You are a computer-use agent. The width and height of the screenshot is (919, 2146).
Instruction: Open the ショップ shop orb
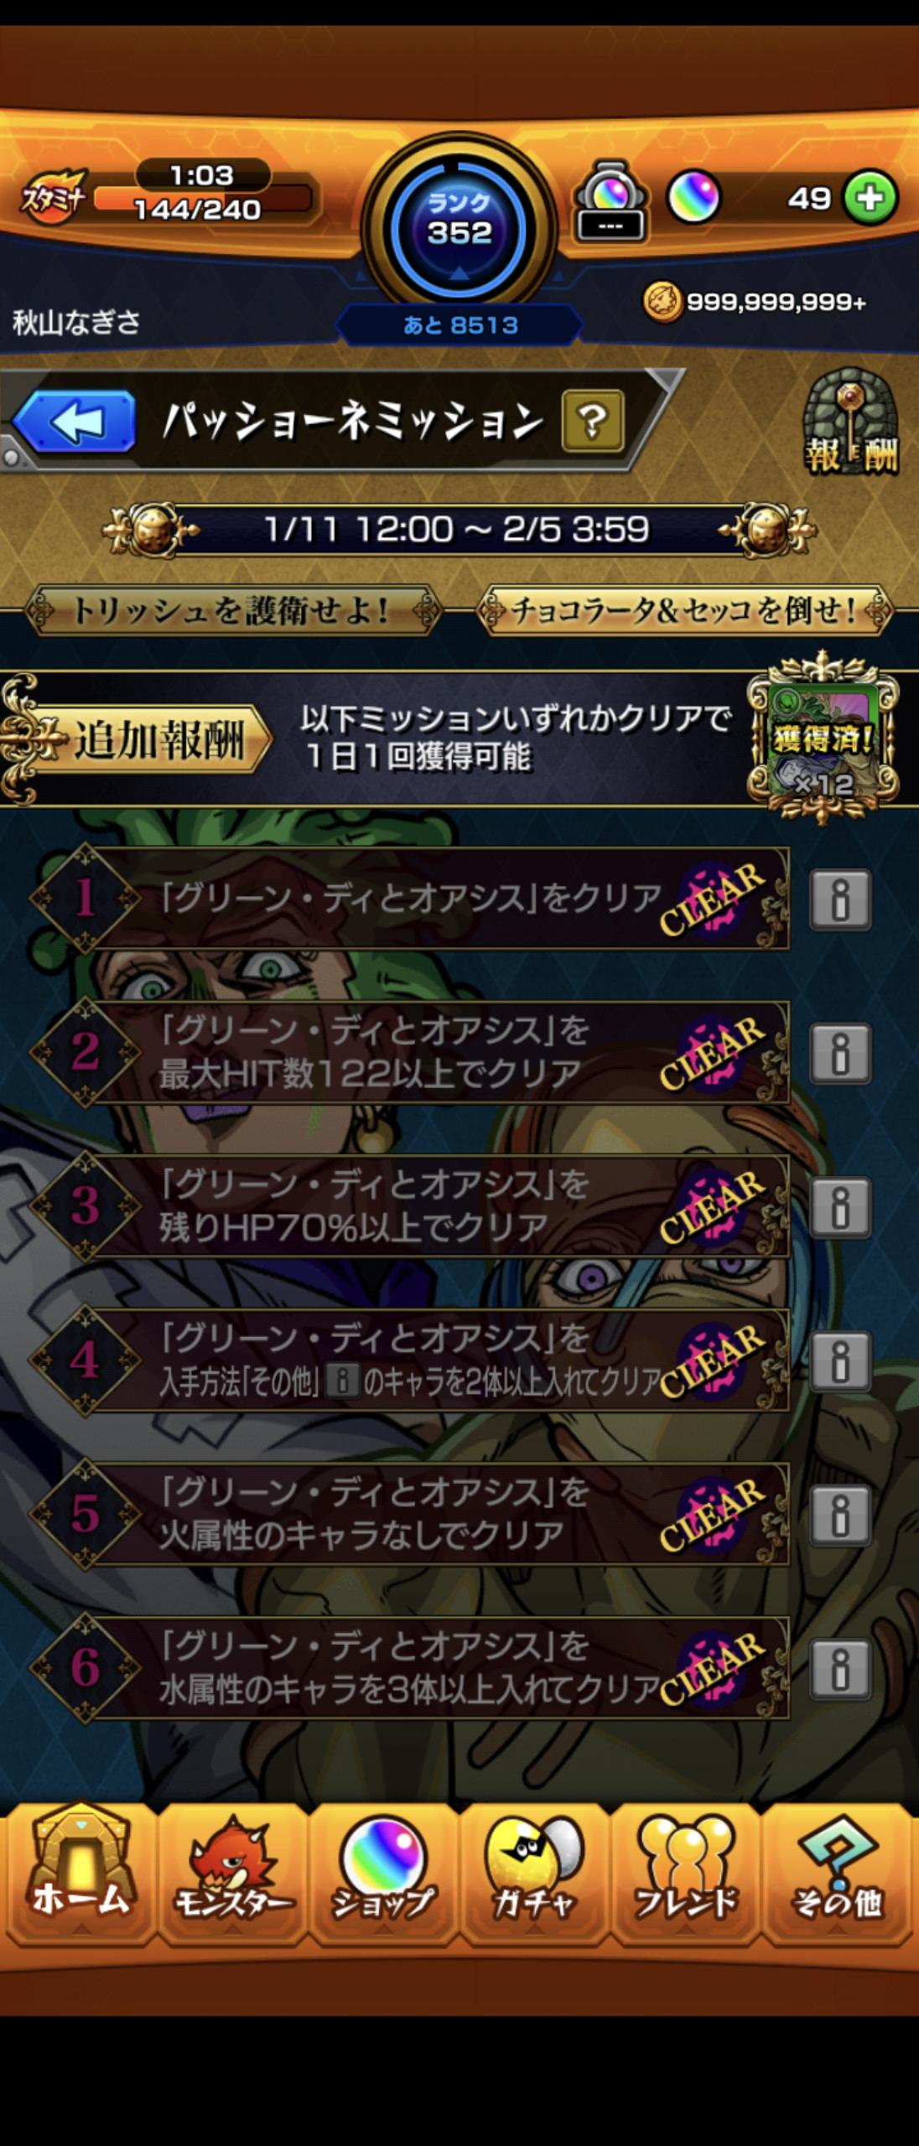point(383,1874)
